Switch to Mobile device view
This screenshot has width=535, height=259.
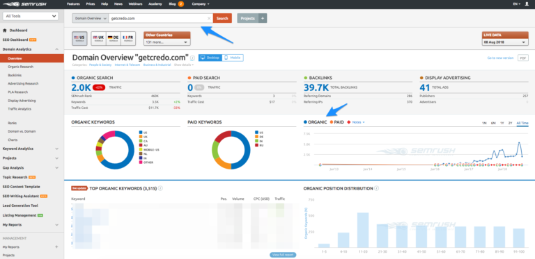click(x=233, y=58)
